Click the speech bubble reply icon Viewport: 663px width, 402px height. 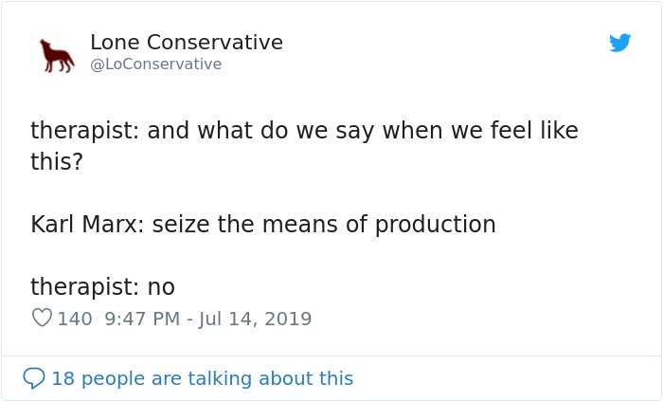[34, 378]
